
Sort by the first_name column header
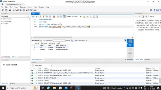[44, 43]
